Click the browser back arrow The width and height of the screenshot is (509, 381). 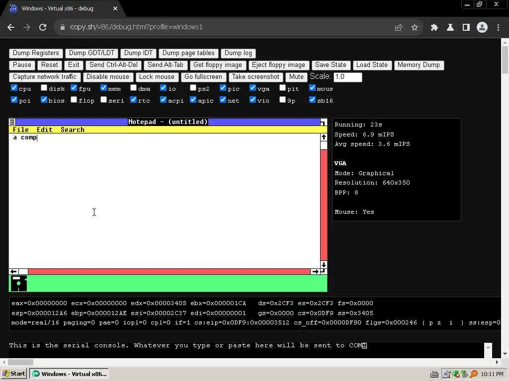tap(11, 28)
